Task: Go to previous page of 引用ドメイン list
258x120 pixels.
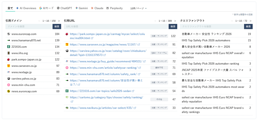Action: point(39,21)
